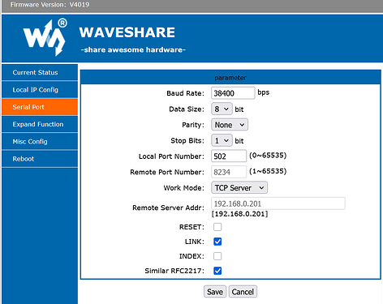Enable the RESET checkbox

pos(217,227)
